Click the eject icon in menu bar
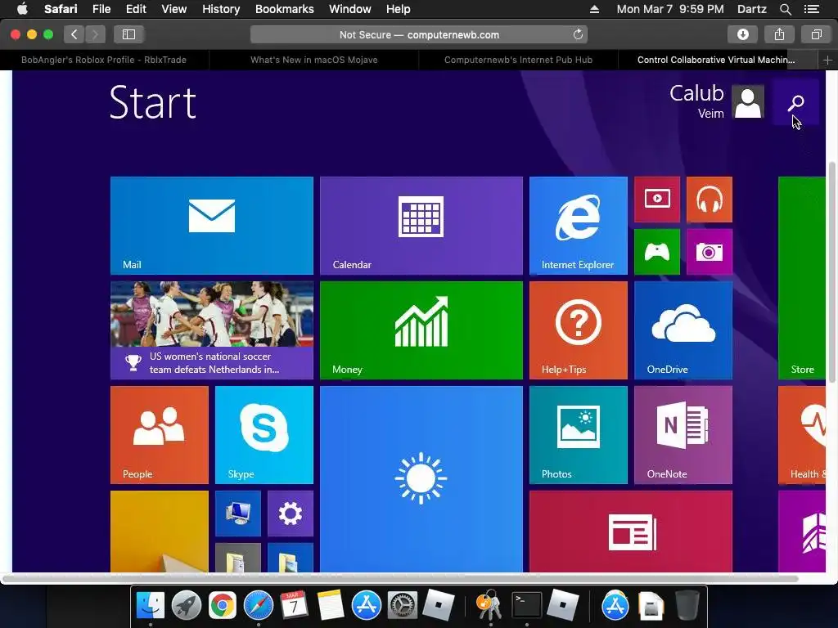The height and width of the screenshot is (628, 838). [x=594, y=9]
